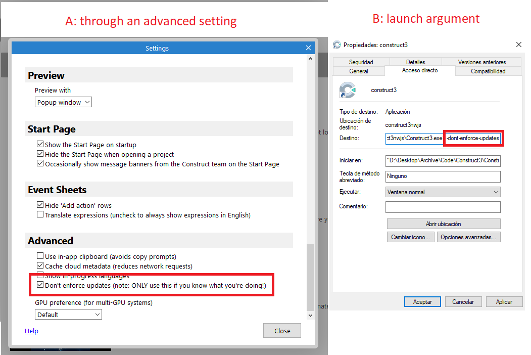Image resolution: width=531 pixels, height=355 pixels.
Task: Click the Aceptar button
Action: 422,302
